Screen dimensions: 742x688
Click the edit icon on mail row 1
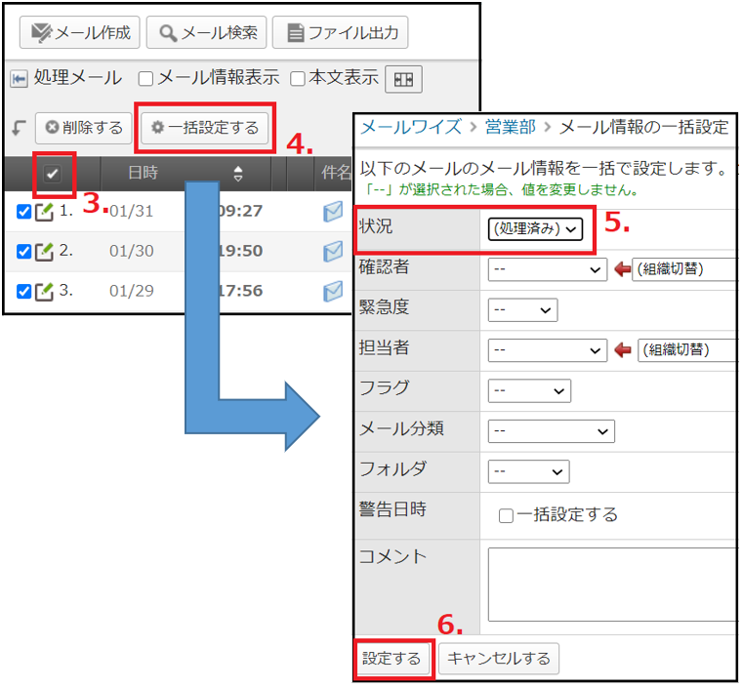click(x=44, y=211)
